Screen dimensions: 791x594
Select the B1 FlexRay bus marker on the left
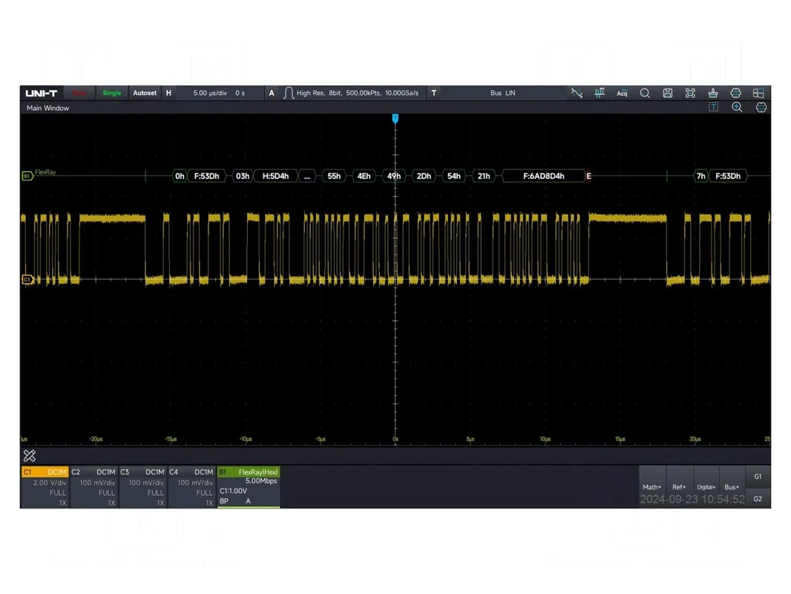(x=27, y=176)
